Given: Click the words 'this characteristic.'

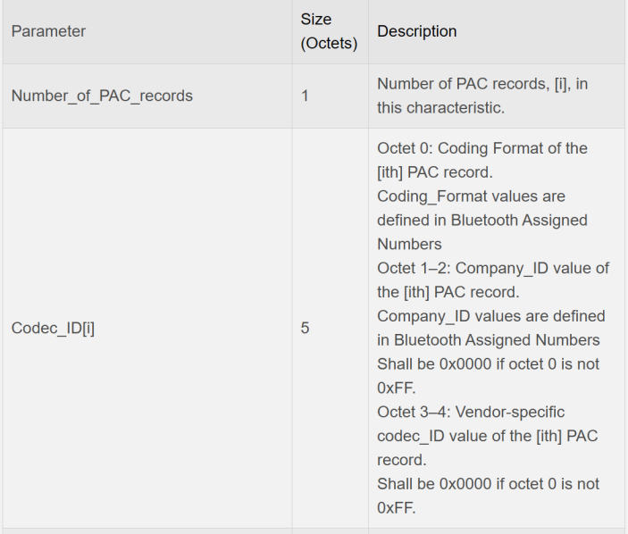Looking at the screenshot, I should [440, 108].
